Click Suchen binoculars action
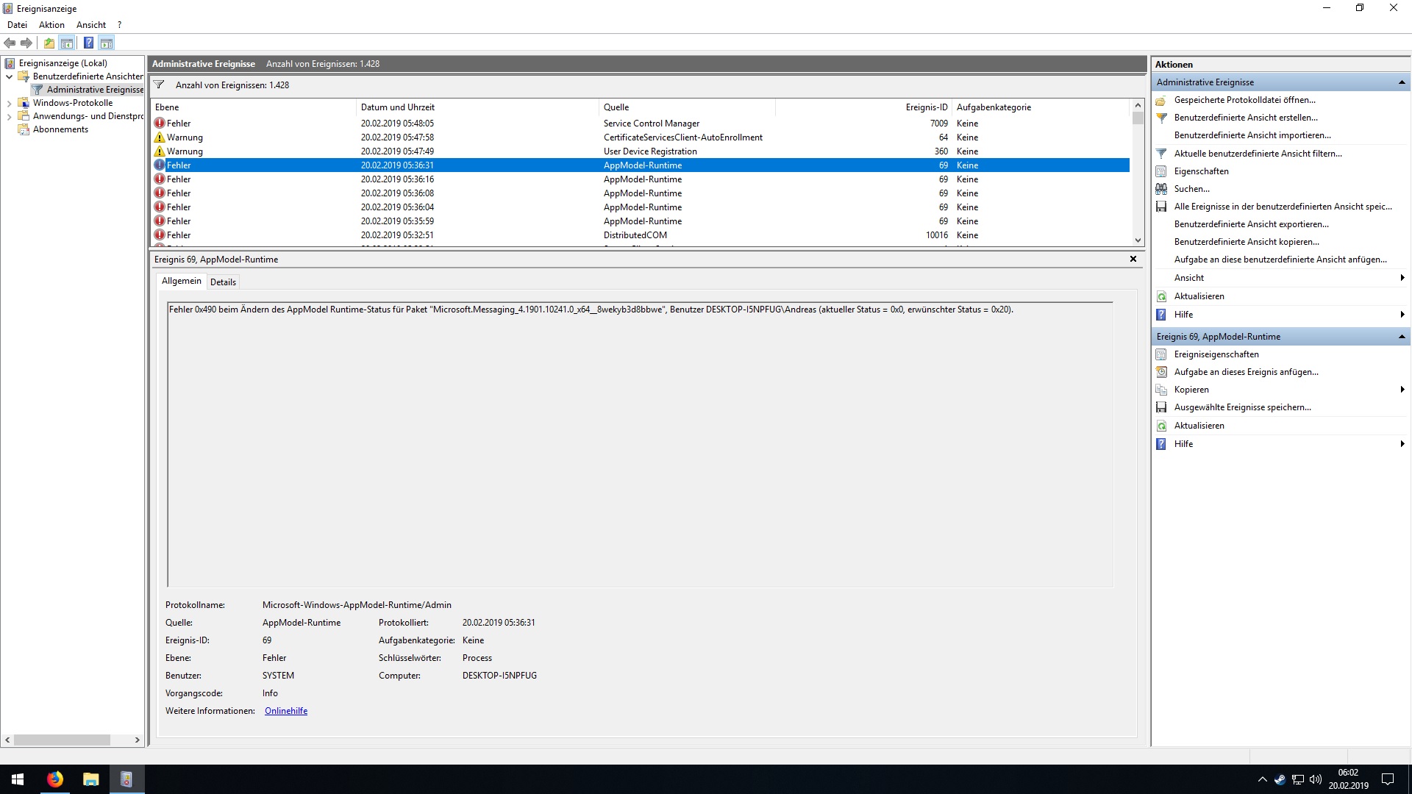Viewport: 1412px width, 794px height. pyautogui.click(x=1191, y=189)
